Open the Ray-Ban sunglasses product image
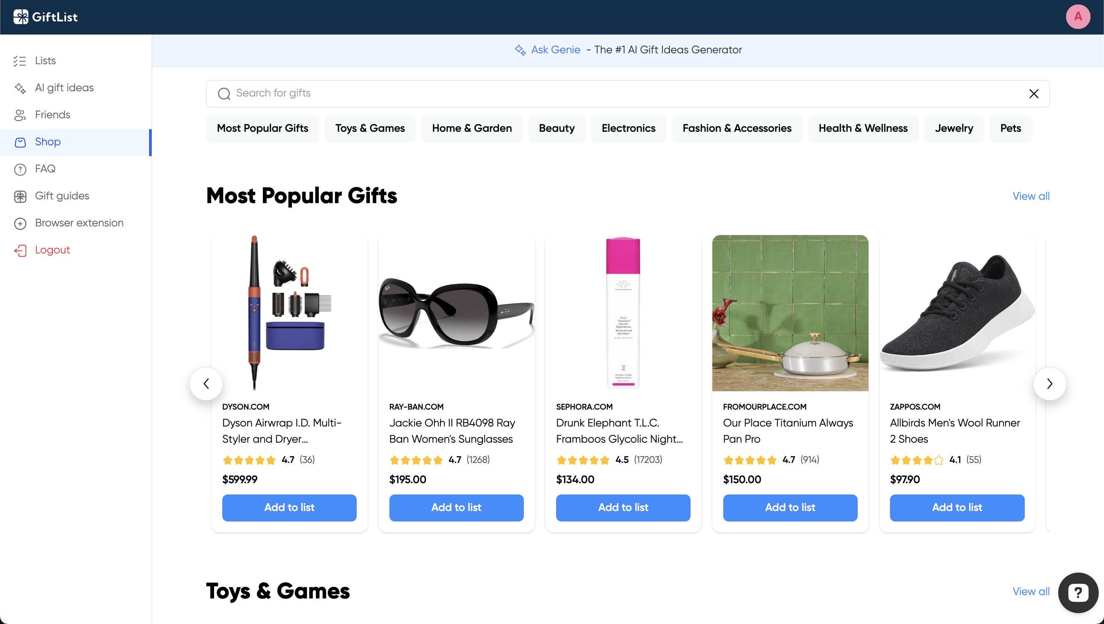Screen dimensions: 1104x624 click(x=456, y=313)
